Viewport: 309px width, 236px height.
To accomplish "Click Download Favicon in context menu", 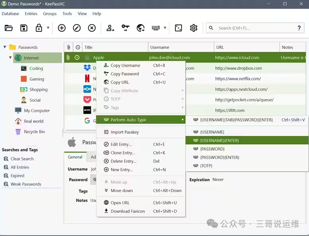I will coord(128,211).
